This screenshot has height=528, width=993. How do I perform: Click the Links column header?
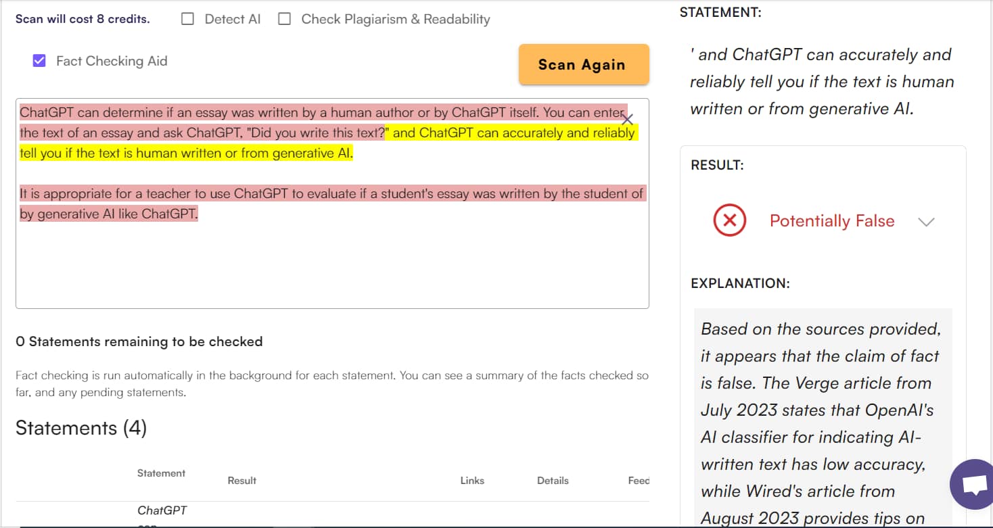point(471,480)
